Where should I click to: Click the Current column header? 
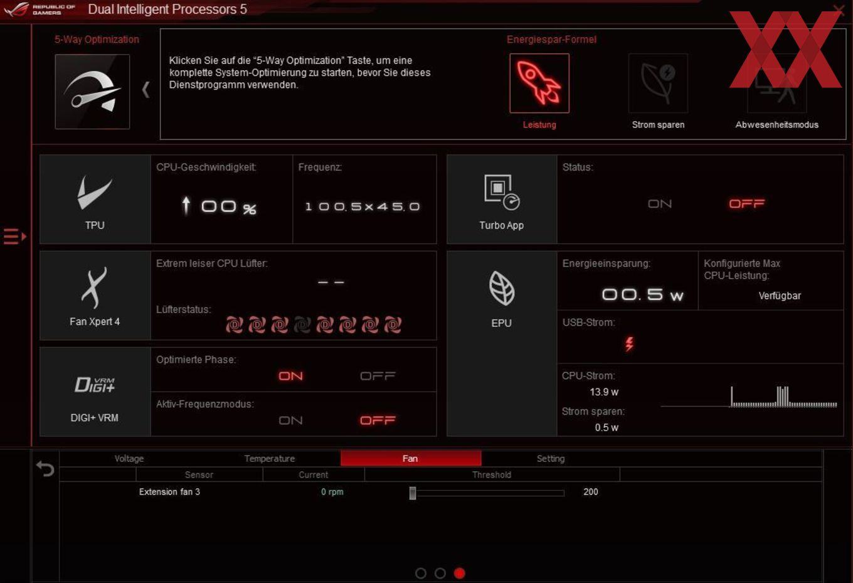[314, 475]
